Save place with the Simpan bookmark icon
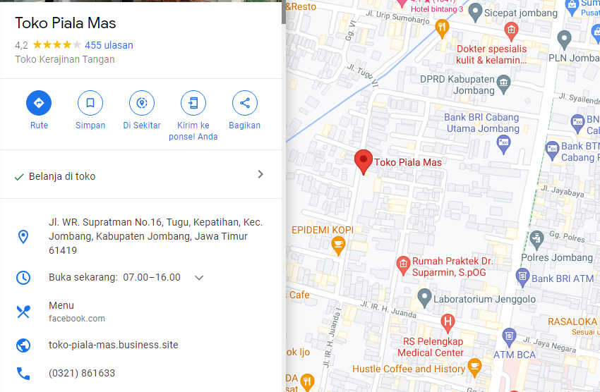Screen dimensions: 600x392 coord(90,103)
